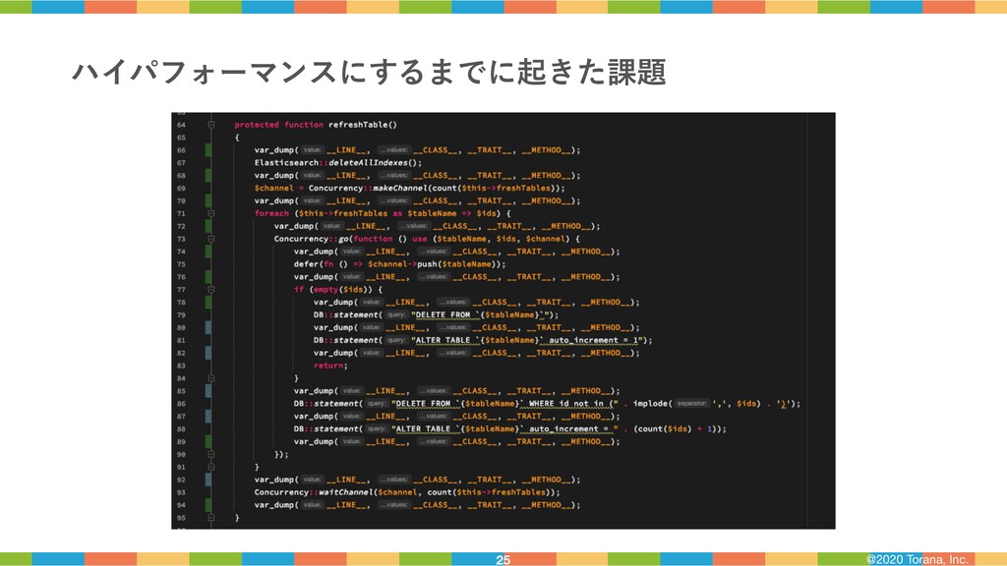Click the return; statement on line 83
Image resolution: width=1007 pixels, height=566 pixels.
330,366
